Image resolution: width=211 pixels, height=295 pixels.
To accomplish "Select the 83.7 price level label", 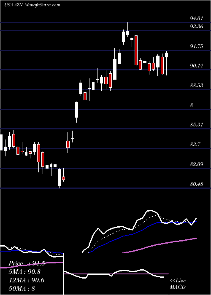I will click(195, 145).
